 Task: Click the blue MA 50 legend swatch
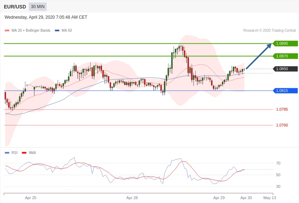[x=57, y=31]
